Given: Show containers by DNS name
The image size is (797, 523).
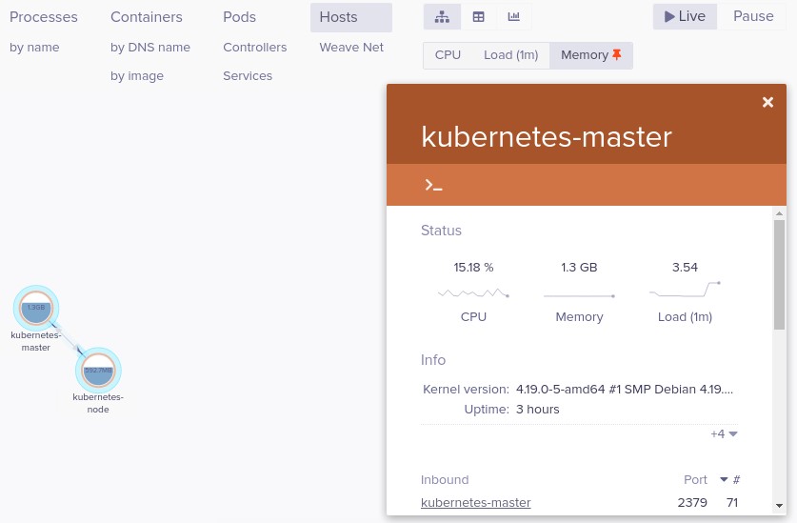Looking at the screenshot, I should (x=150, y=48).
